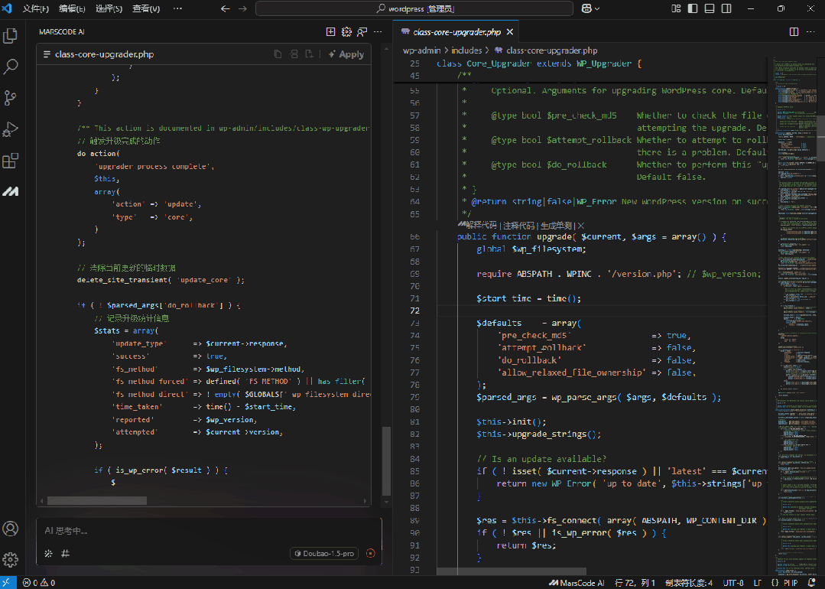Screen dimensions: 825x589
Task: Click the editor horizontal scrollbar thumb
Action: point(512,571)
